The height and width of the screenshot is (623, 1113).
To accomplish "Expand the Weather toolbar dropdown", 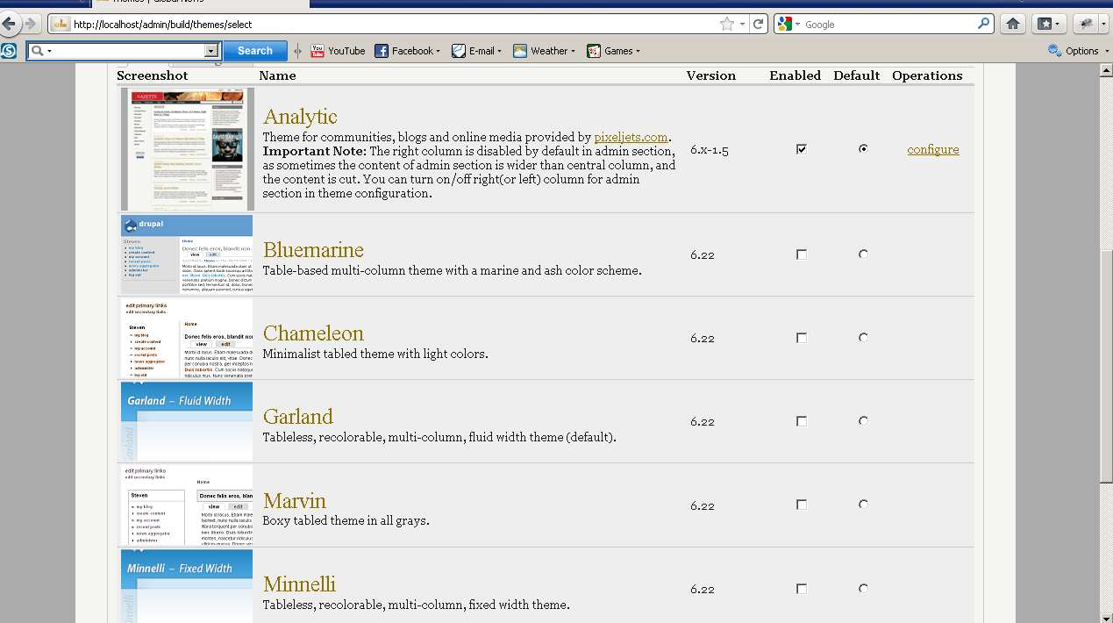I will [x=573, y=52].
